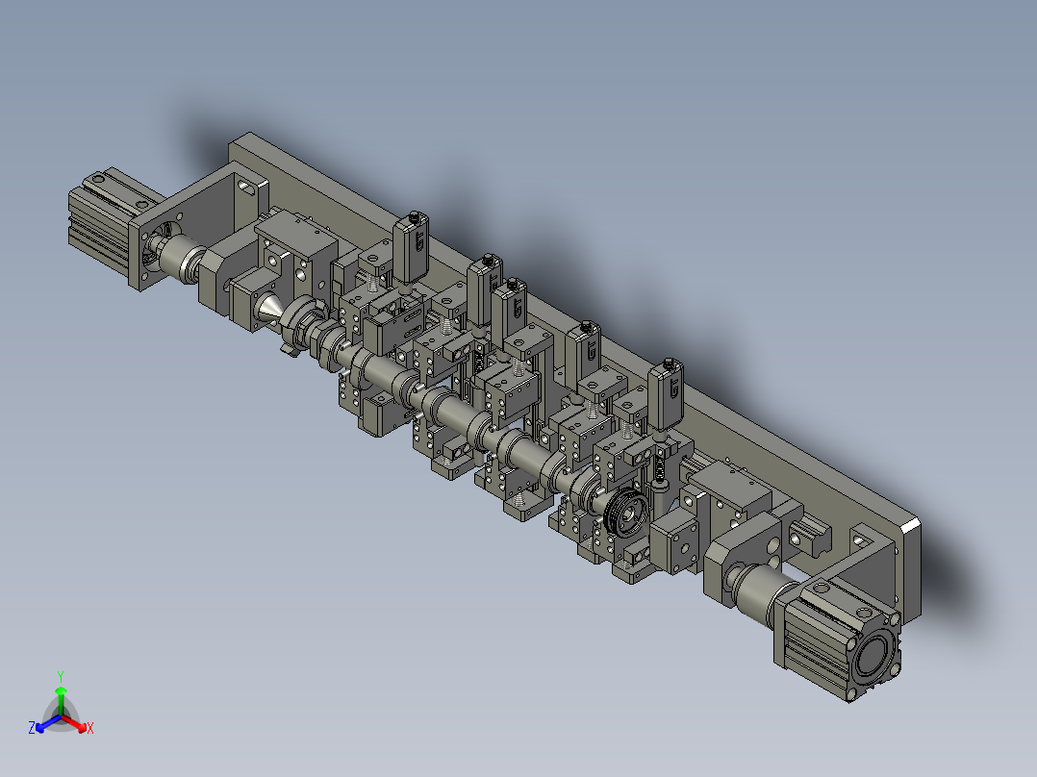This screenshot has height=777, width=1037.
Task: Select the black timing pulley on the shaft
Action: click(625, 514)
